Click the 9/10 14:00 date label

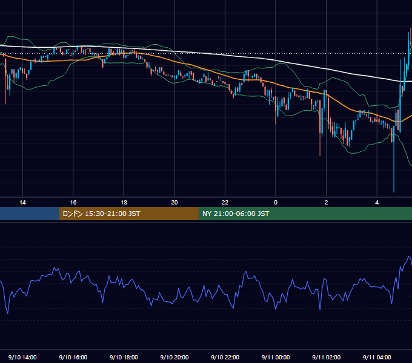point(22,357)
